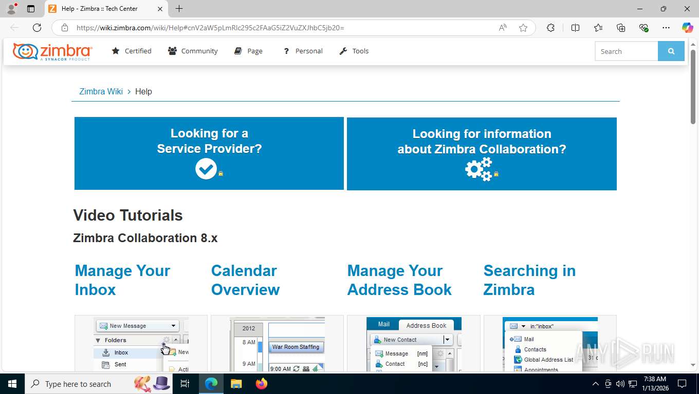This screenshot has width=699, height=394.
Task: Open the Page menu
Action: pos(248,51)
